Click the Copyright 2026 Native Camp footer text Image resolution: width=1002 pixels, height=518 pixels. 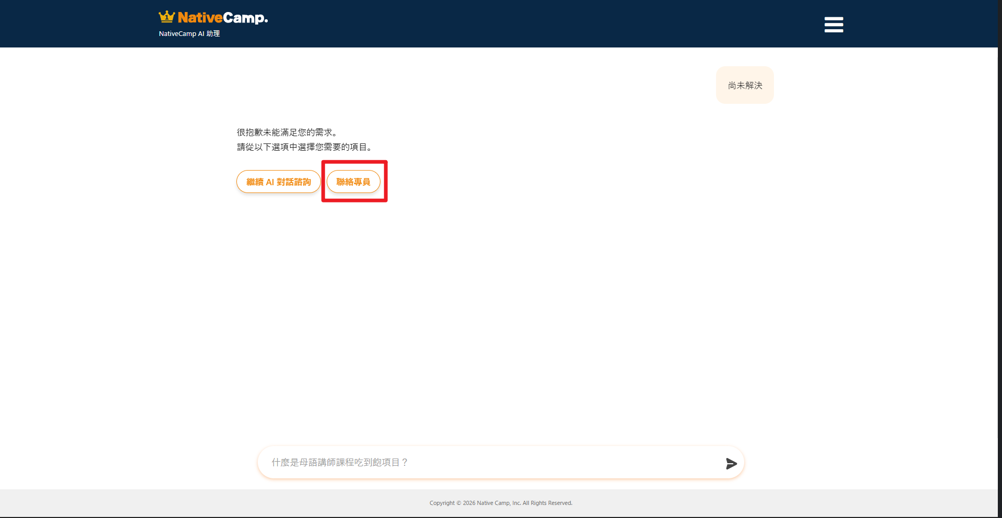501,503
